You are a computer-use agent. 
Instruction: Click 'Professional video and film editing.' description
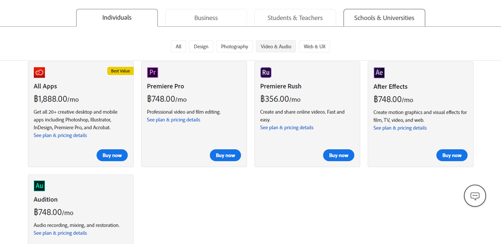tap(184, 112)
